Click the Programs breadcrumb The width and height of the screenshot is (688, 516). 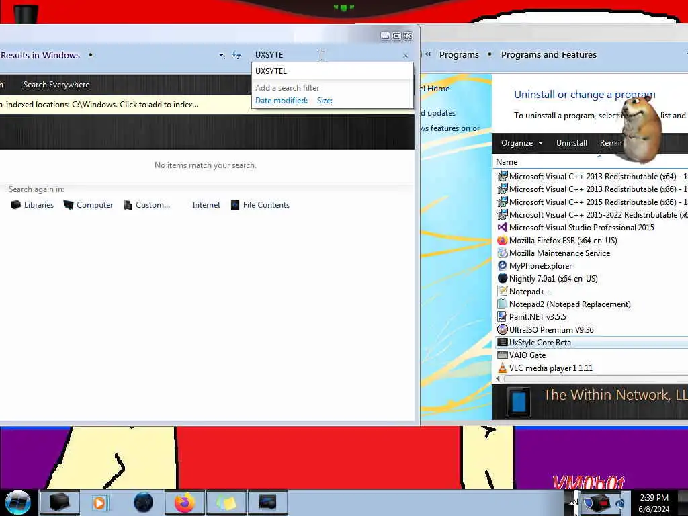point(459,55)
